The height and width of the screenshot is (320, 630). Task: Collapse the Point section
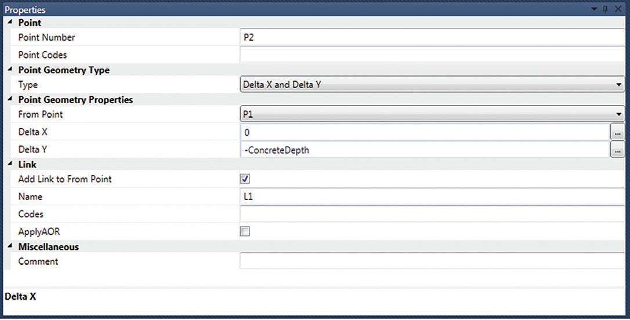(10, 22)
